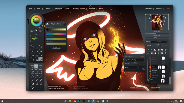Swap foreground and background colors arrow

click(42, 28)
